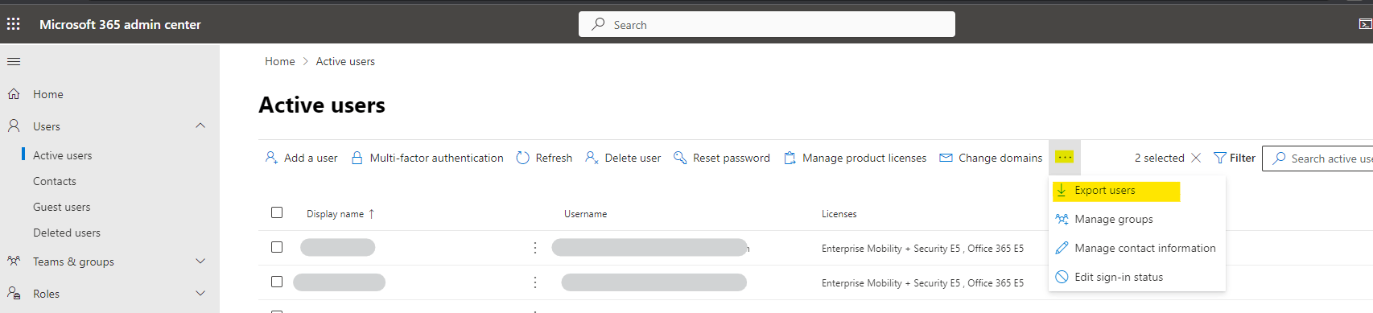Click the Reset password key icon
Image resolution: width=1373 pixels, height=313 pixels.
tap(680, 158)
